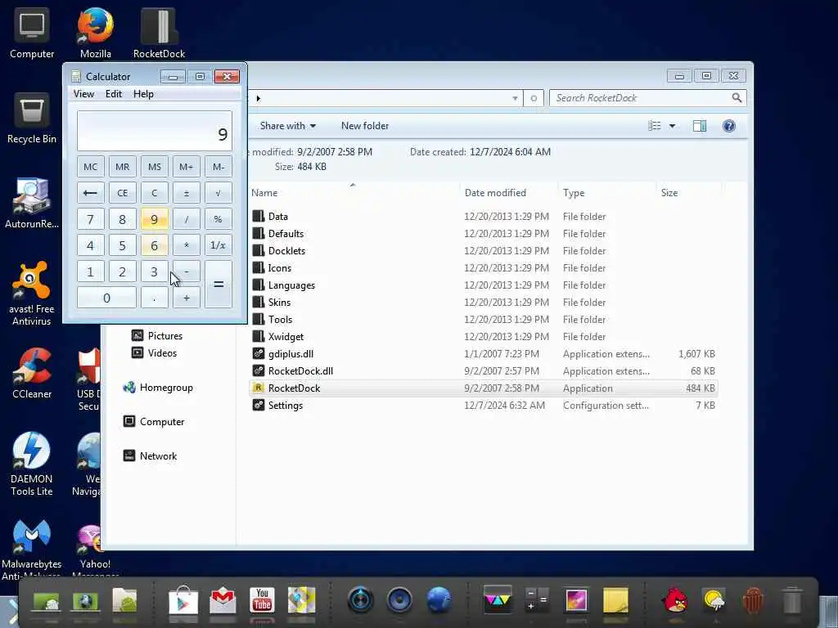The image size is (838, 628).
Task: Select the CCleaner desktop icon
Action: (32, 373)
